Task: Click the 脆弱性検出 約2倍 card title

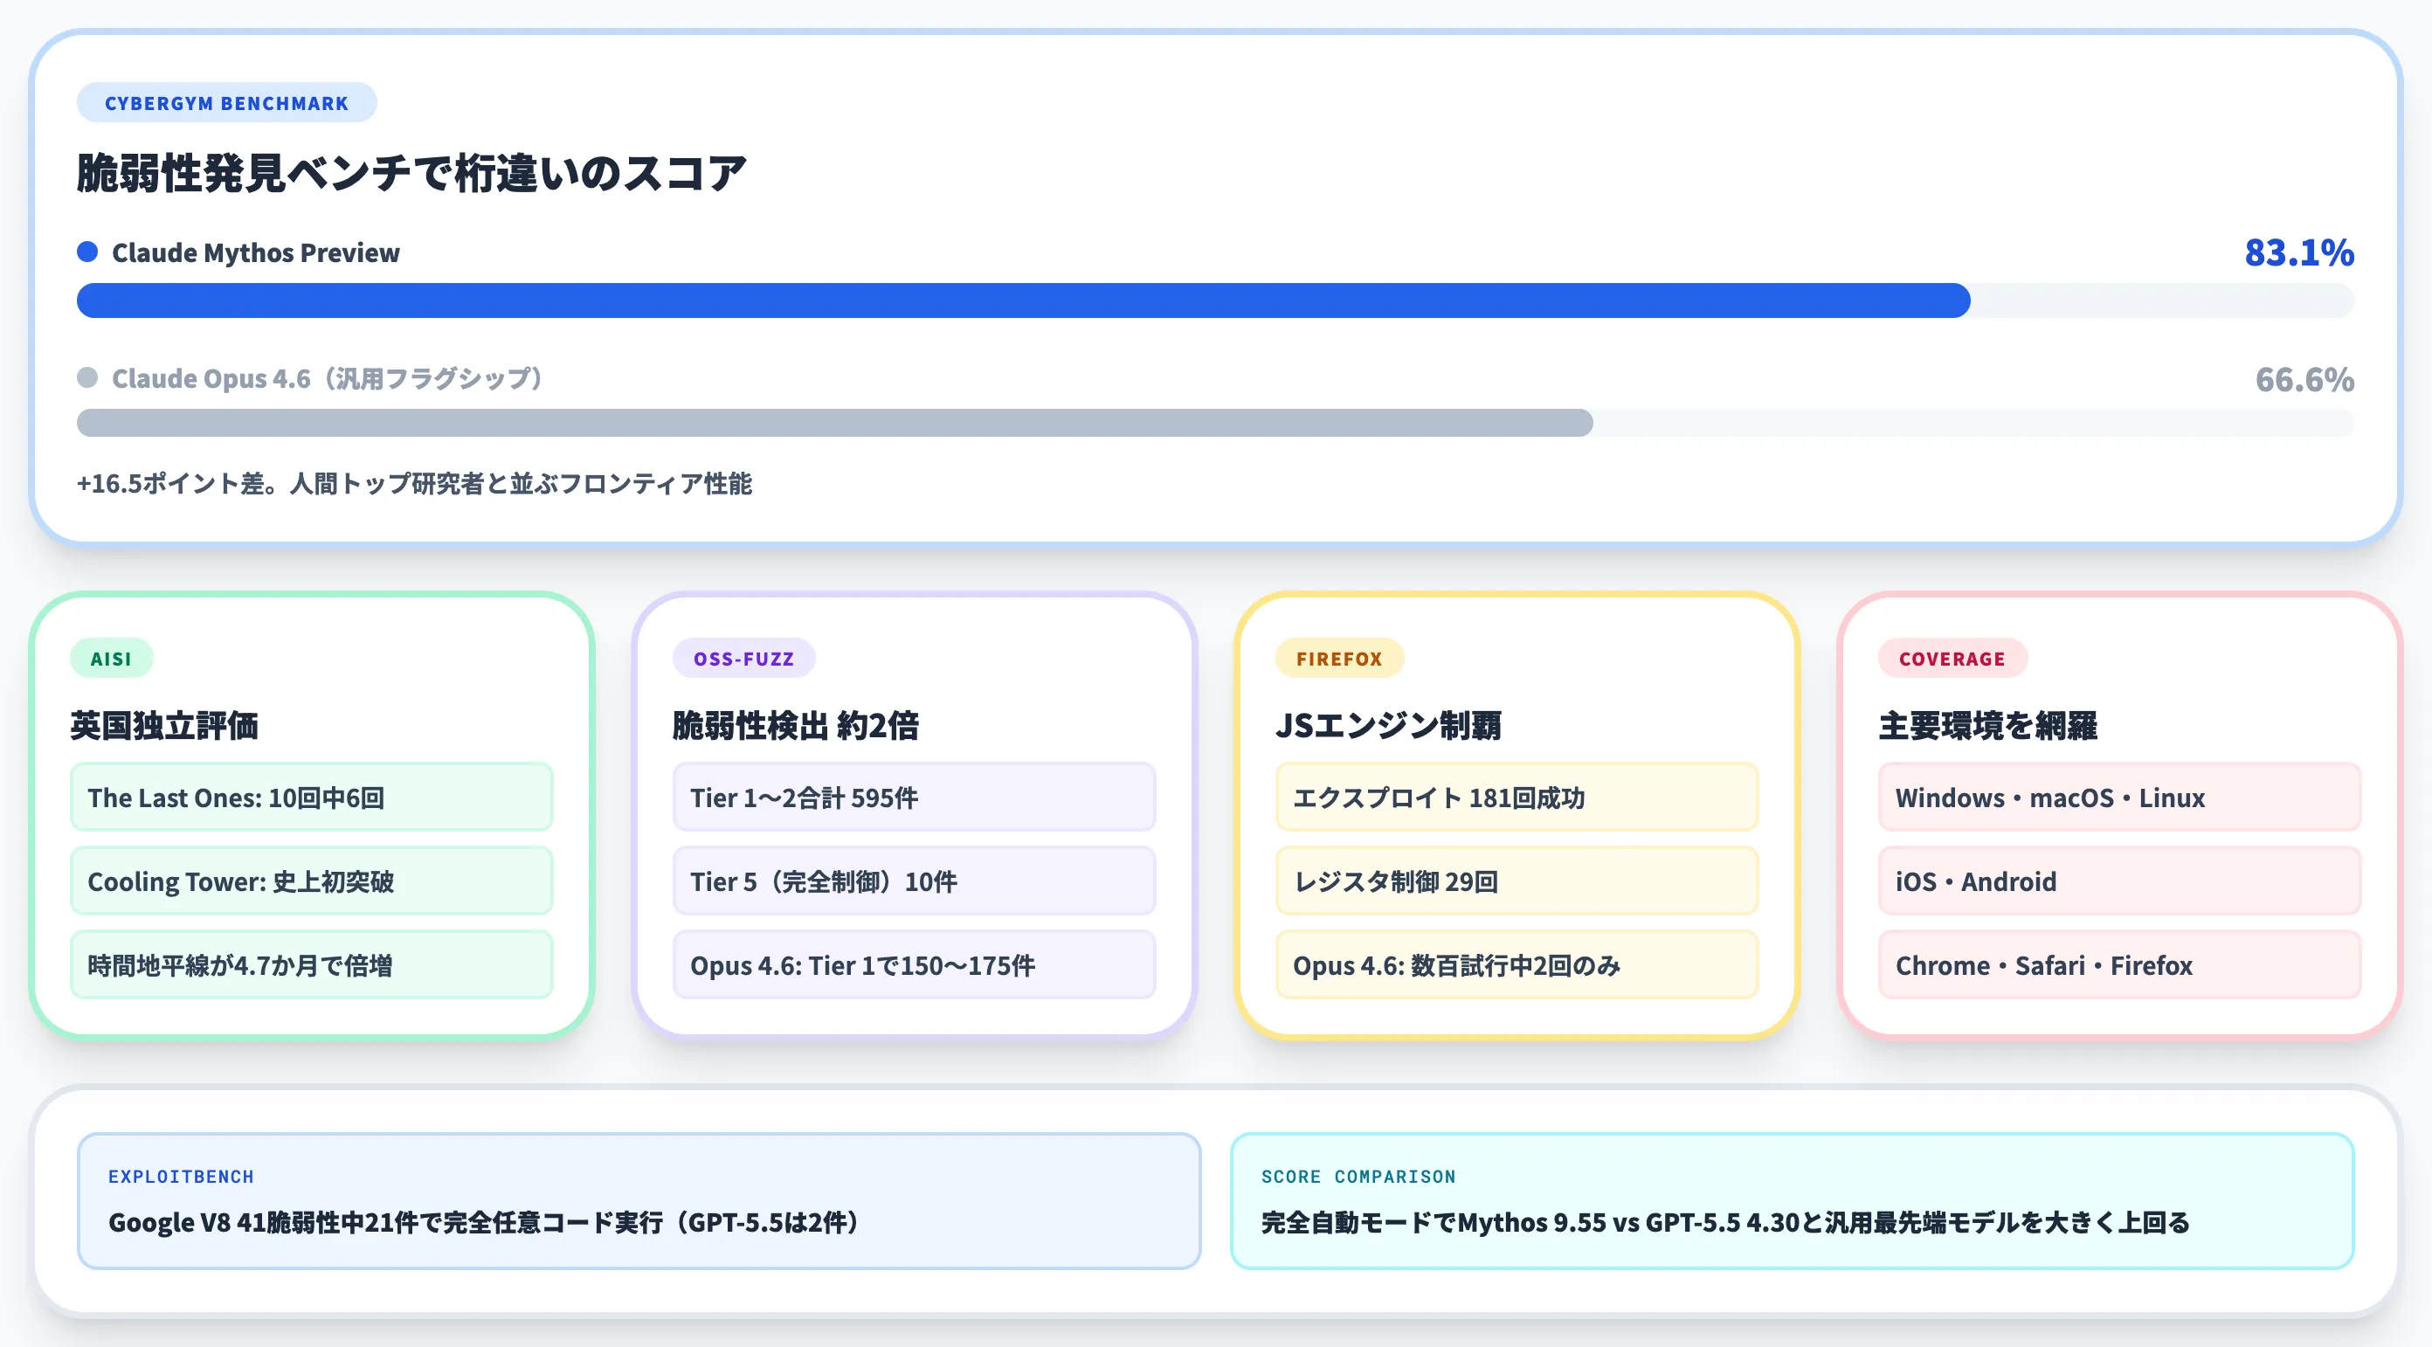Action: pos(796,726)
